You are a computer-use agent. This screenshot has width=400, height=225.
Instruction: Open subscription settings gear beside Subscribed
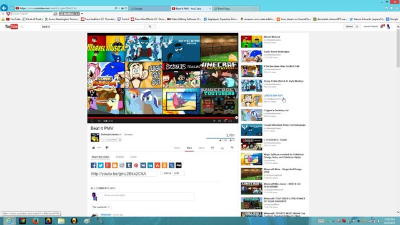click(120, 139)
